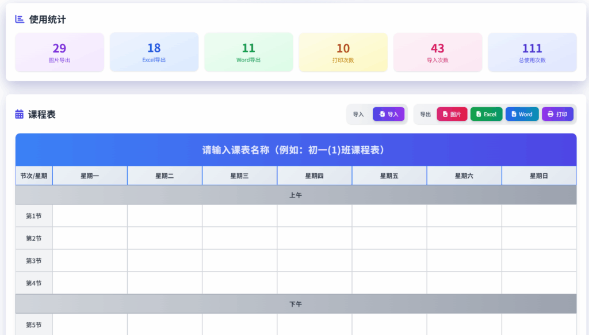Print the timetable with 打印 button
The width and height of the screenshot is (589, 335).
click(557, 114)
